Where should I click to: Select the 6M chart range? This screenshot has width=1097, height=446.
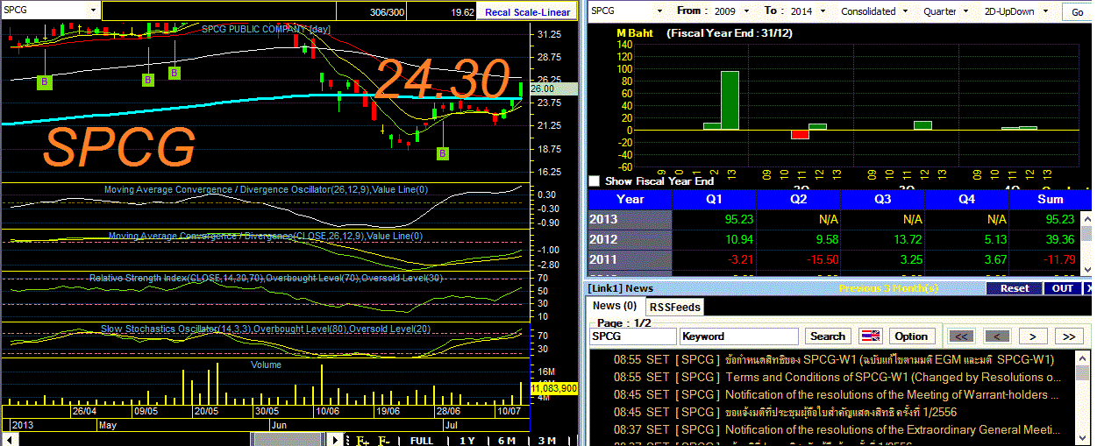(x=506, y=440)
